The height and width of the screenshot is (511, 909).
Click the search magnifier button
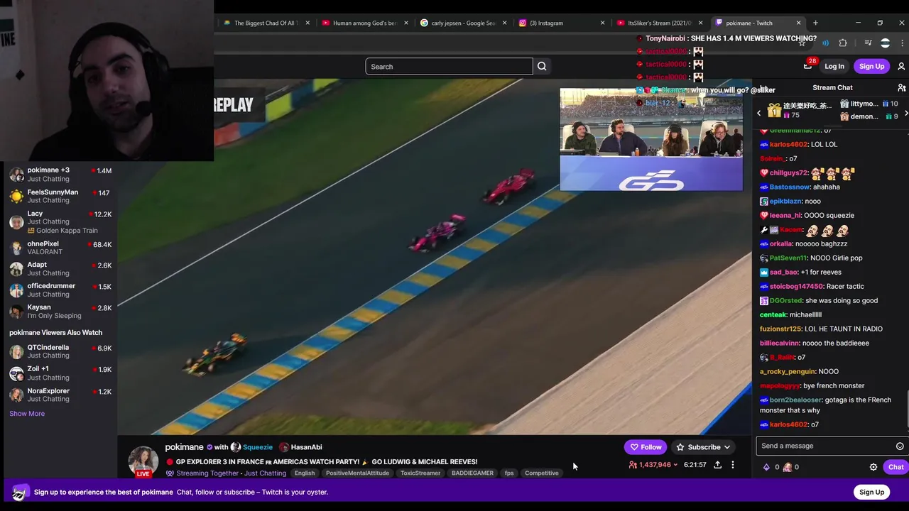point(542,67)
